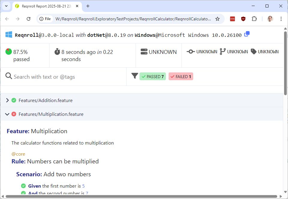This screenshot has height=199, width=288.
Task: Click the scroll right arrow of the horizontal scrollbar
Action: click(x=280, y=197)
